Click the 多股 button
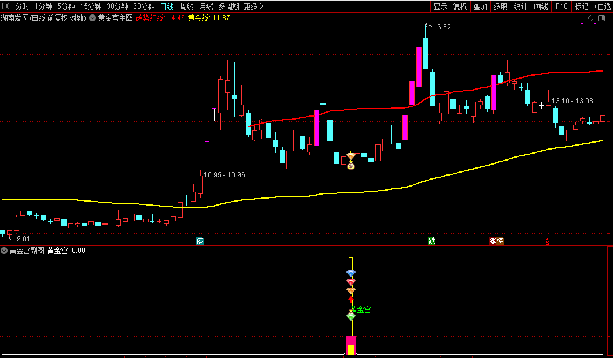 pos(500,6)
